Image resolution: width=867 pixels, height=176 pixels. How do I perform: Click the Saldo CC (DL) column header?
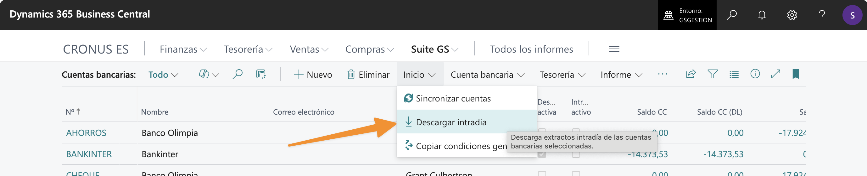719,112
